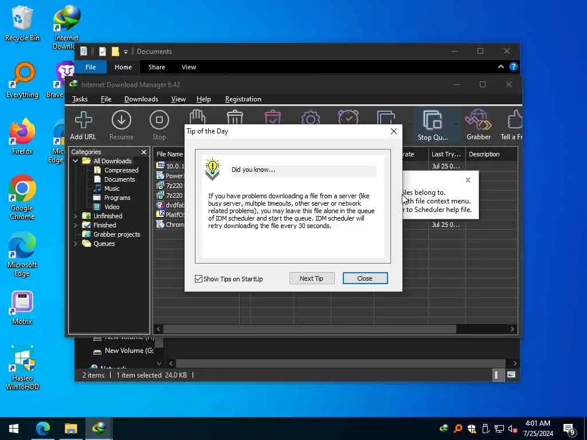
Task: Open the Microsoft Edge desktop icon
Action: click(22, 254)
